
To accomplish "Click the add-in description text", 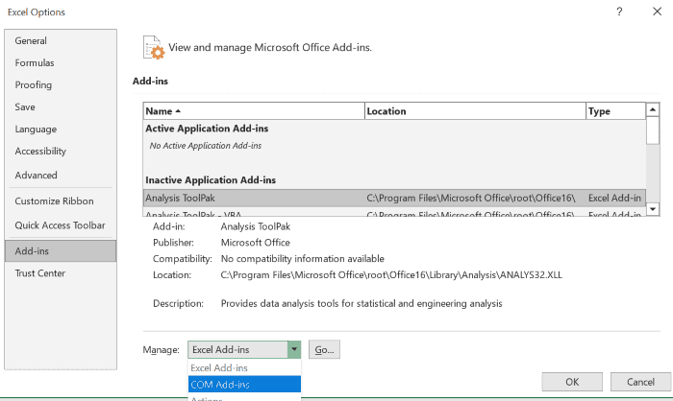I will [x=361, y=304].
